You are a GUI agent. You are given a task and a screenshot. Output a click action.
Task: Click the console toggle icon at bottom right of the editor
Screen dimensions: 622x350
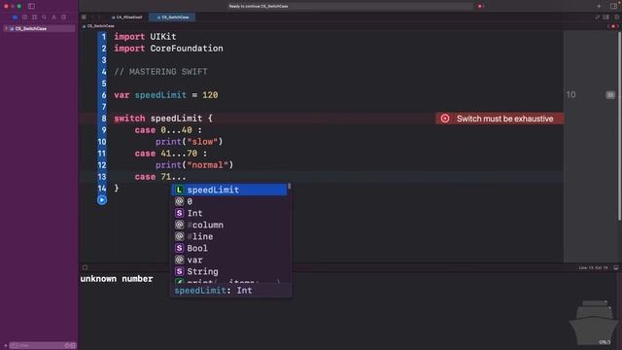pyautogui.click(x=616, y=268)
